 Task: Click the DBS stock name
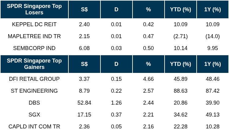click(34, 103)
